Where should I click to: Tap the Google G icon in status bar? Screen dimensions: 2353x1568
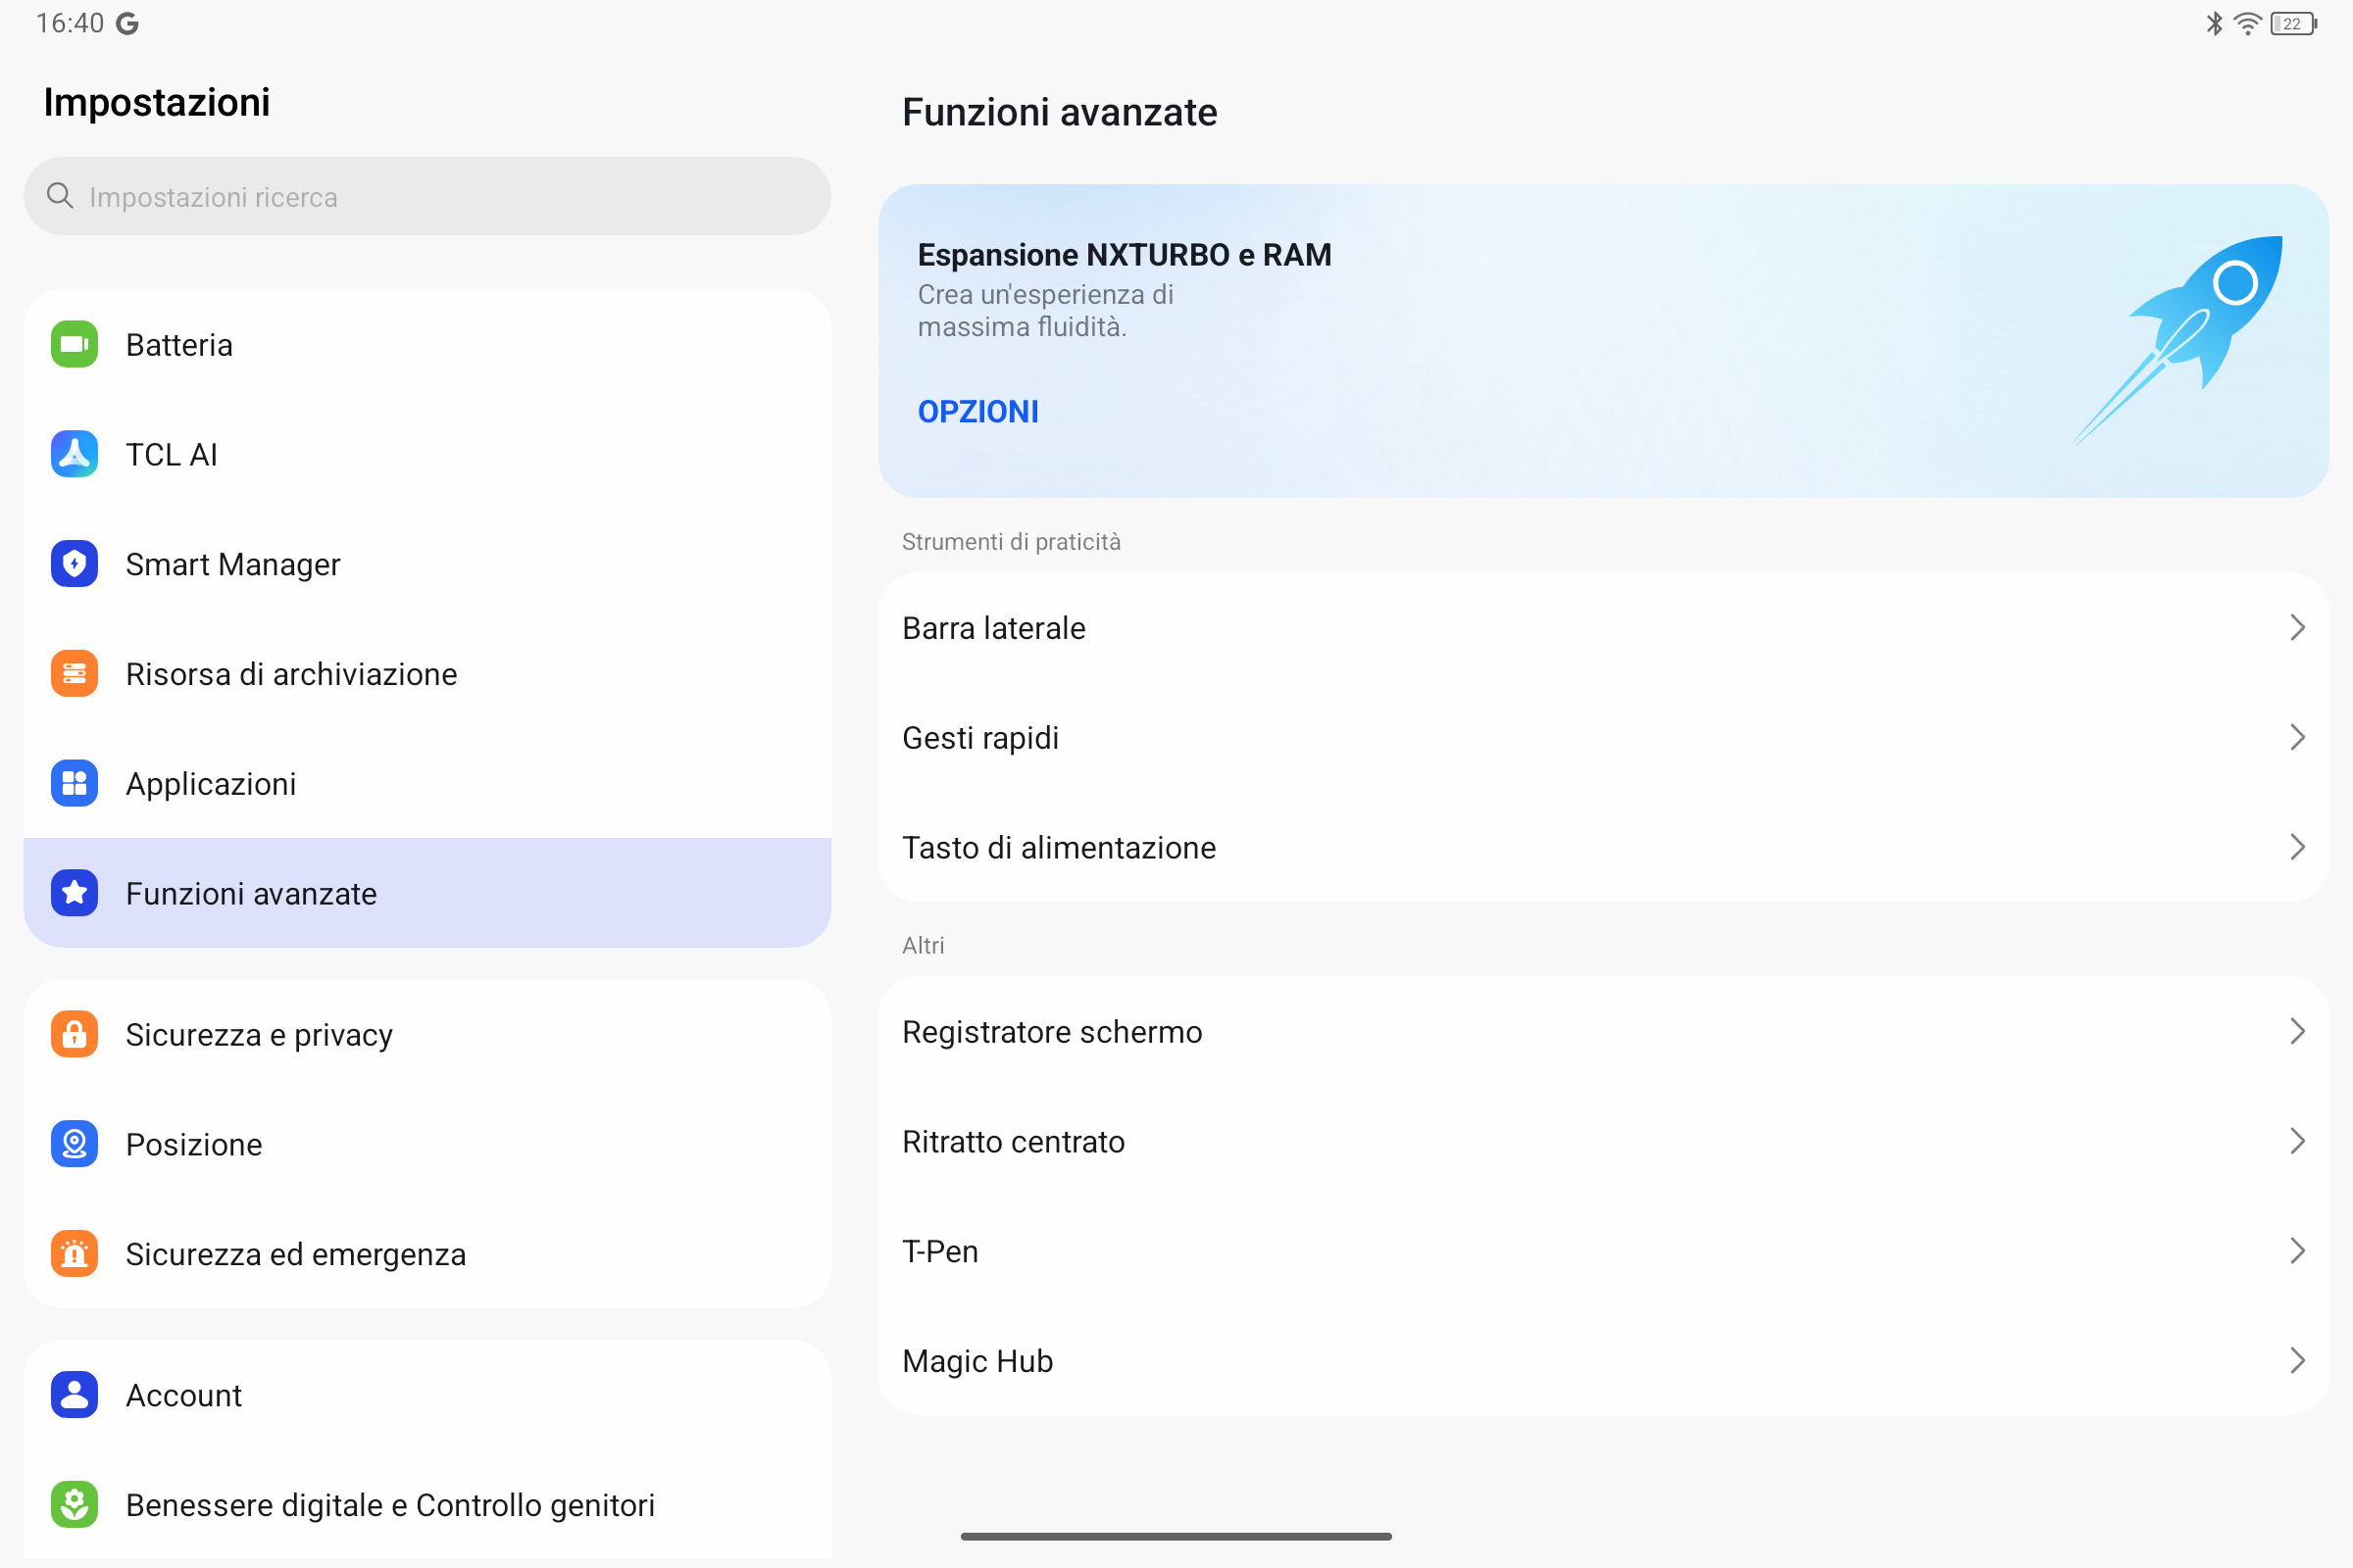coord(127,23)
